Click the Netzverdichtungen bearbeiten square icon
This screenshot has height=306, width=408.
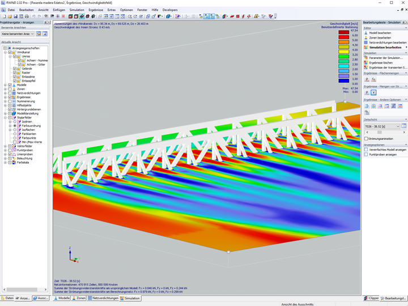point(366,42)
